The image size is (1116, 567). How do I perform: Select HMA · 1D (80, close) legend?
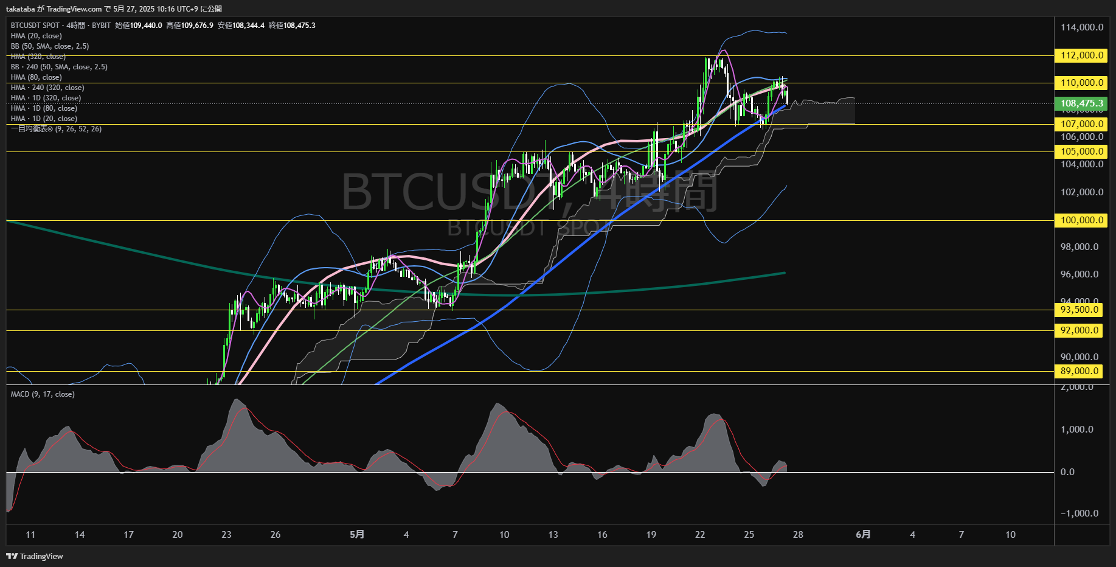click(44, 108)
